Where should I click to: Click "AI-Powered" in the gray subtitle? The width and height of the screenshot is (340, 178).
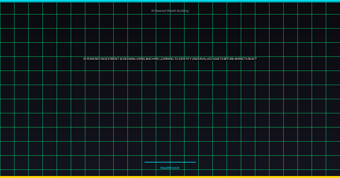click(x=159, y=11)
